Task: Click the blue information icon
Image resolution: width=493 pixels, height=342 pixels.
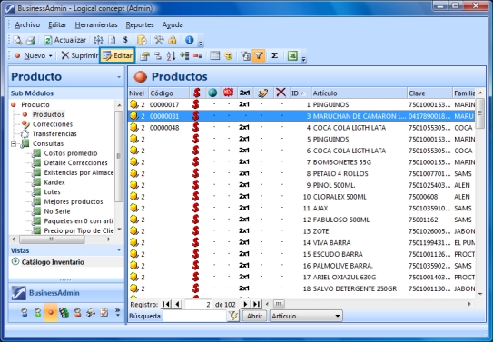Action: pos(189,40)
